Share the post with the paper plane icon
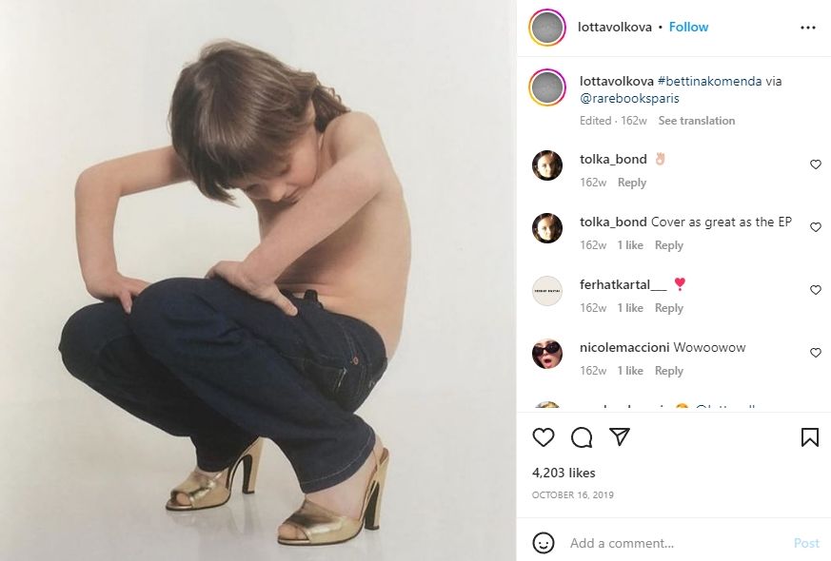This screenshot has width=831, height=561. (x=620, y=437)
